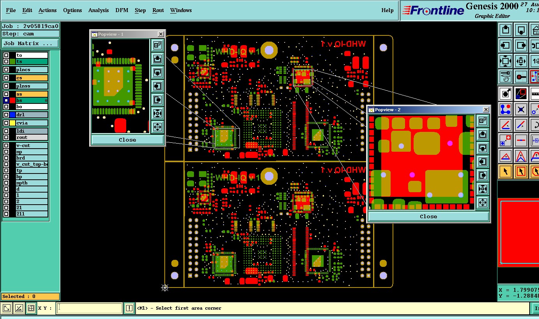
Task: Click the zoom out arrows icon in right toolbar
Action: tap(521, 61)
